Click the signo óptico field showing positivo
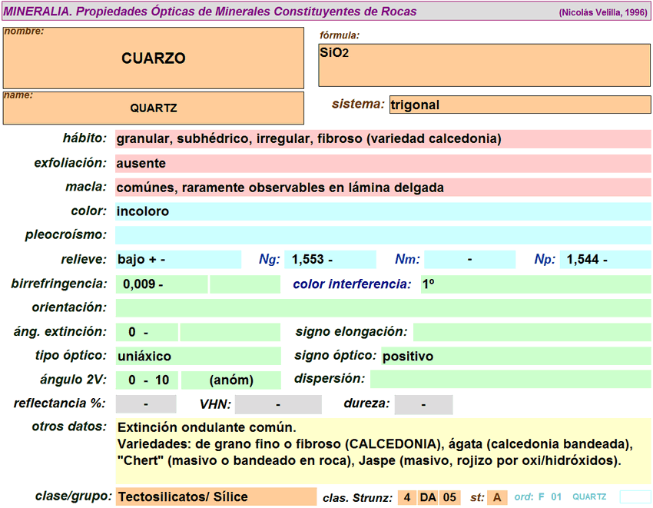Image resolution: width=653 pixels, height=508 pixels. click(x=515, y=356)
